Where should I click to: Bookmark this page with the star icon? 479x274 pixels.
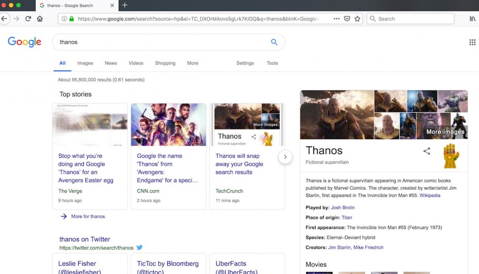click(357, 19)
